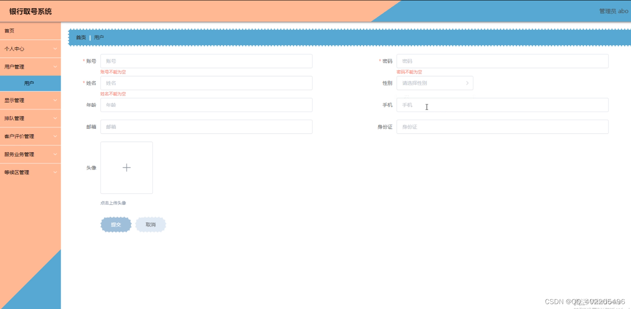Click 管理员 abo in the header
Screen dimensions: 631x309
tap(613, 11)
